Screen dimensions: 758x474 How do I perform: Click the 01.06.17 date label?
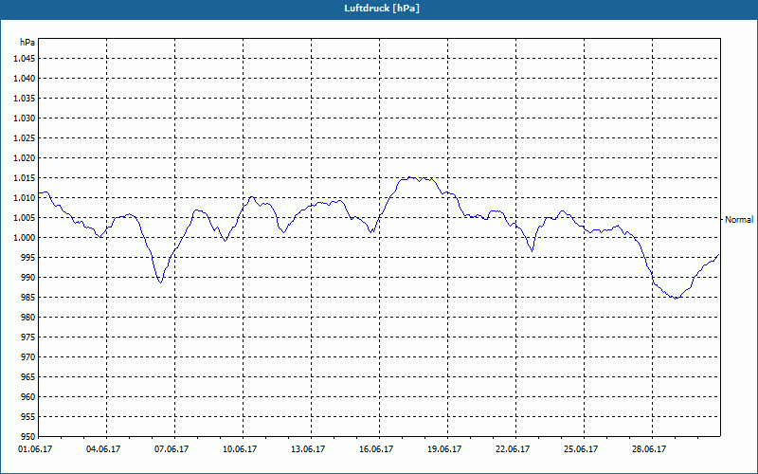click(x=35, y=449)
